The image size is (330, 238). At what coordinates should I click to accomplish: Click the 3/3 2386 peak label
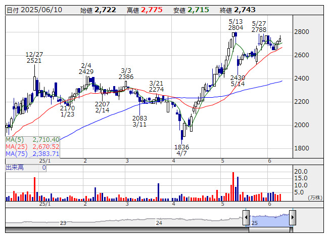pos(126,73)
